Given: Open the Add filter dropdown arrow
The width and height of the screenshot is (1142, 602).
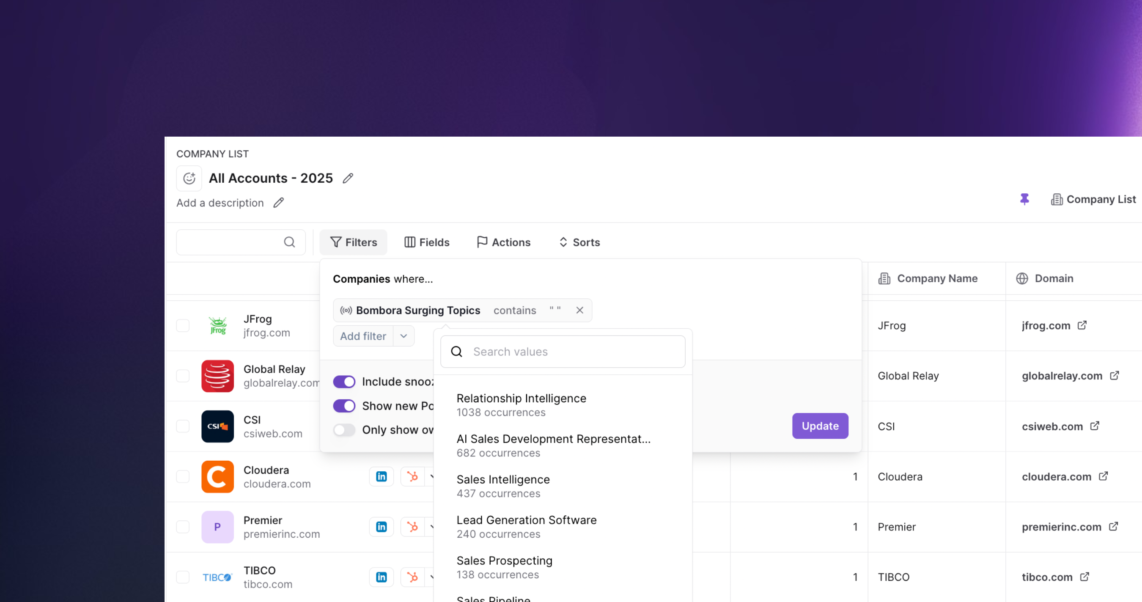Looking at the screenshot, I should pos(404,336).
